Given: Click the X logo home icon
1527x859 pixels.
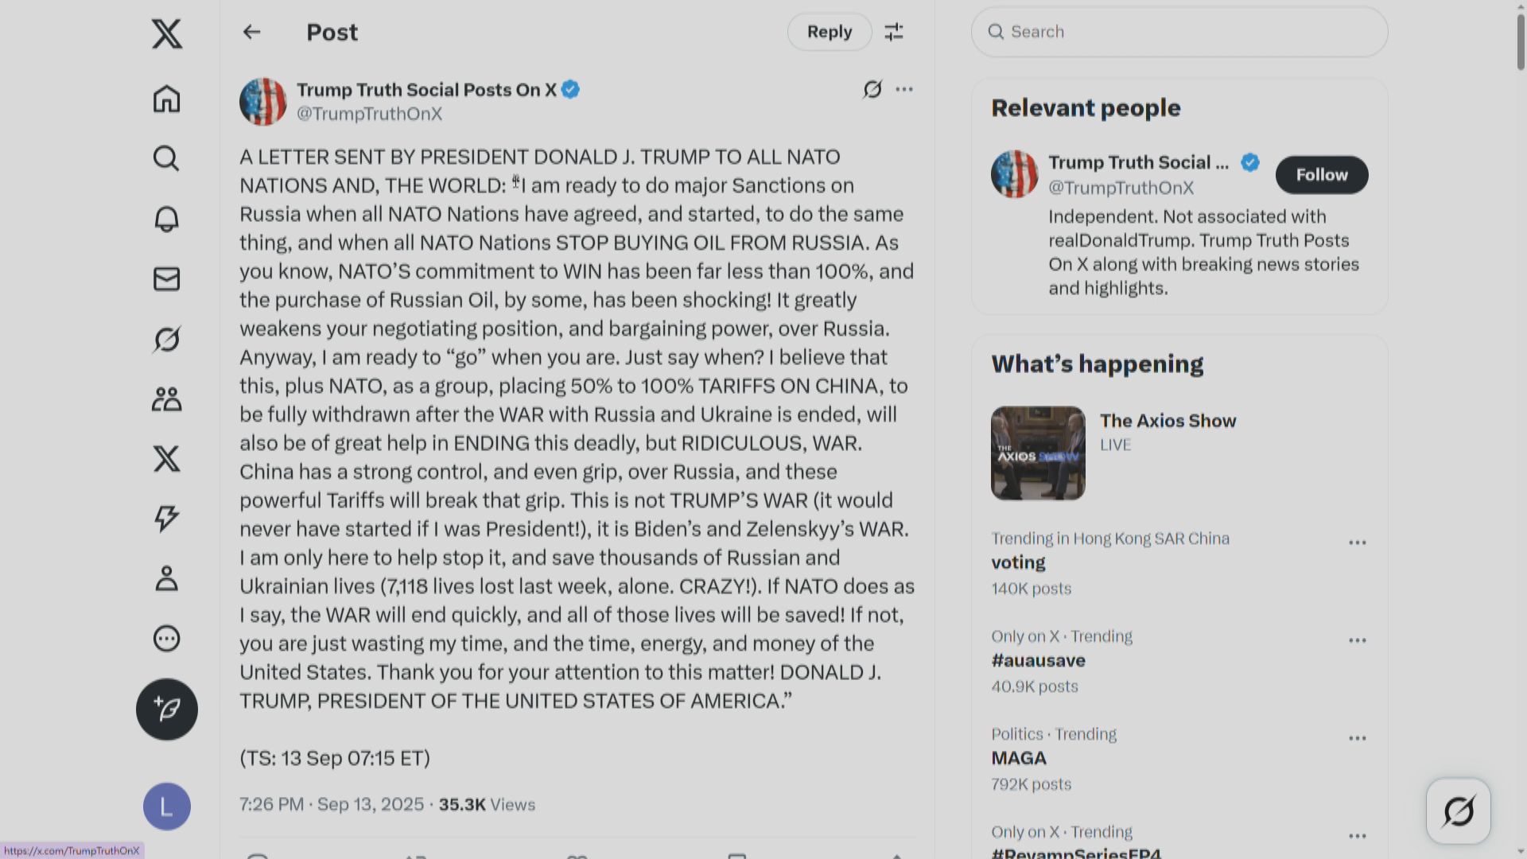Looking at the screenshot, I should coord(166,34).
